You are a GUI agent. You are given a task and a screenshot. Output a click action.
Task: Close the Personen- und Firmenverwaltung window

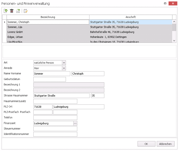tap(173, 3)
